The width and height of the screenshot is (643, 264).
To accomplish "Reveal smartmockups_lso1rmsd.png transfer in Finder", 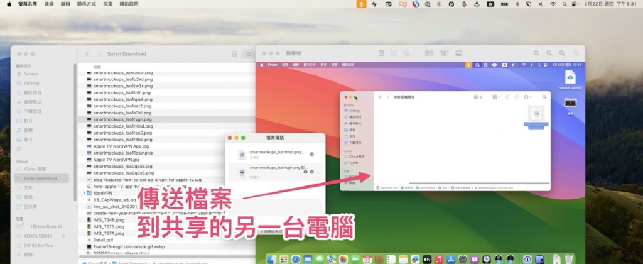I will (x=311, y=155).
